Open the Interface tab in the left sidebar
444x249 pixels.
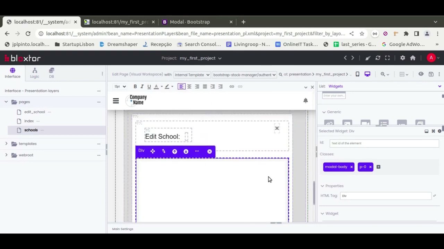pyautogui.click(x=12, y=73)
